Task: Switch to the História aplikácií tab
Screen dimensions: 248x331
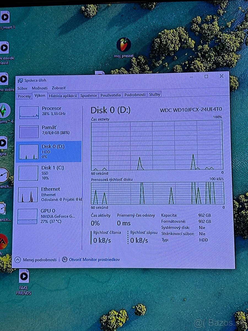Action: pos(63,96)
